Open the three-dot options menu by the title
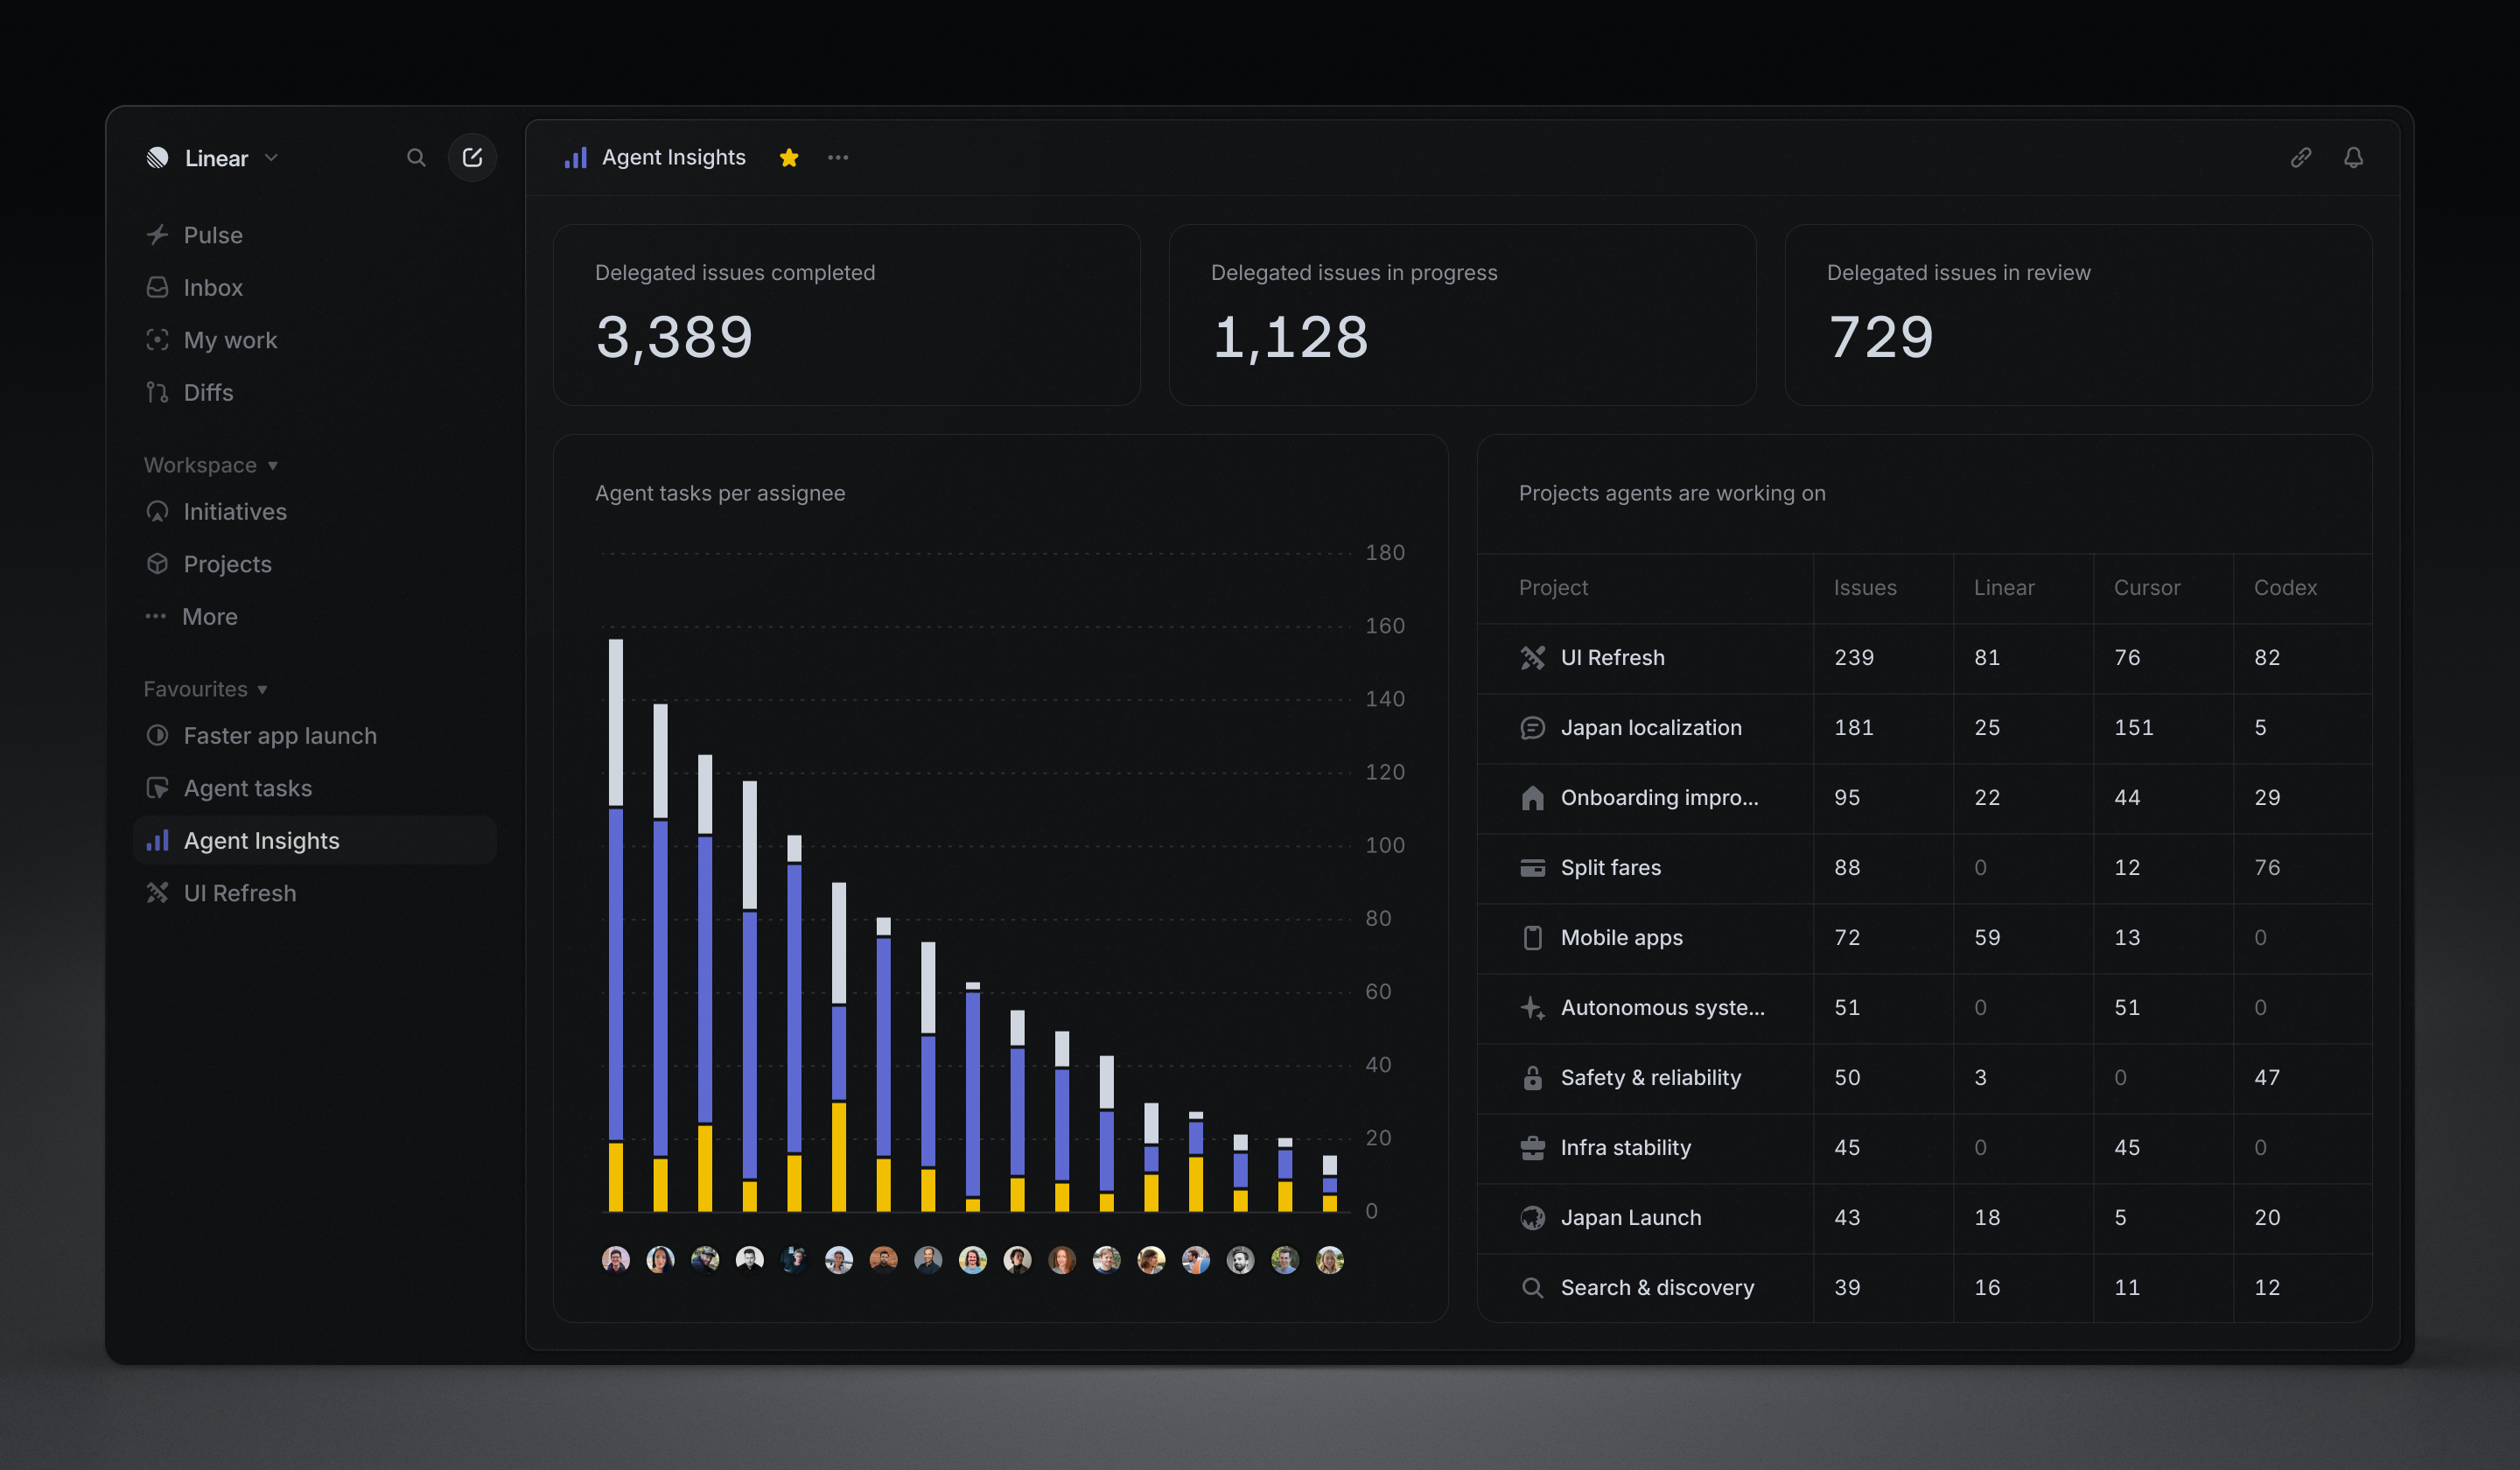Screen dimensions: 2520x1470 838,158
